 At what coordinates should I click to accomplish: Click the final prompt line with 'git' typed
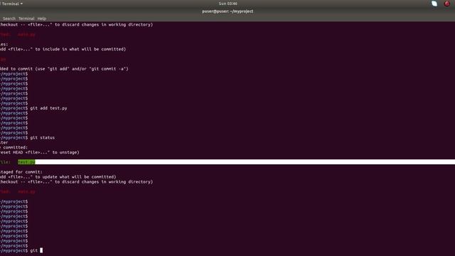(x=21, y=250)
